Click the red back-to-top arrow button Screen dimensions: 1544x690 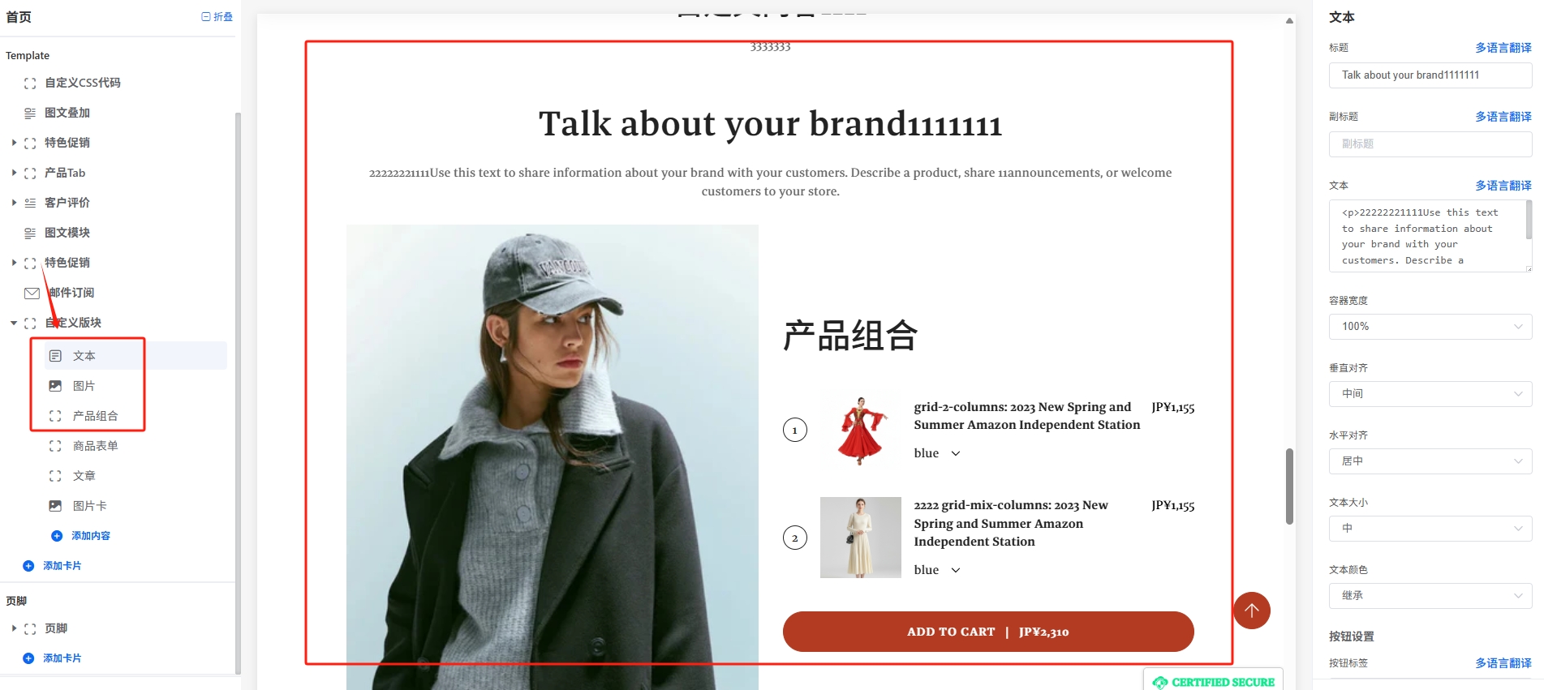[x=1251, y=611]
